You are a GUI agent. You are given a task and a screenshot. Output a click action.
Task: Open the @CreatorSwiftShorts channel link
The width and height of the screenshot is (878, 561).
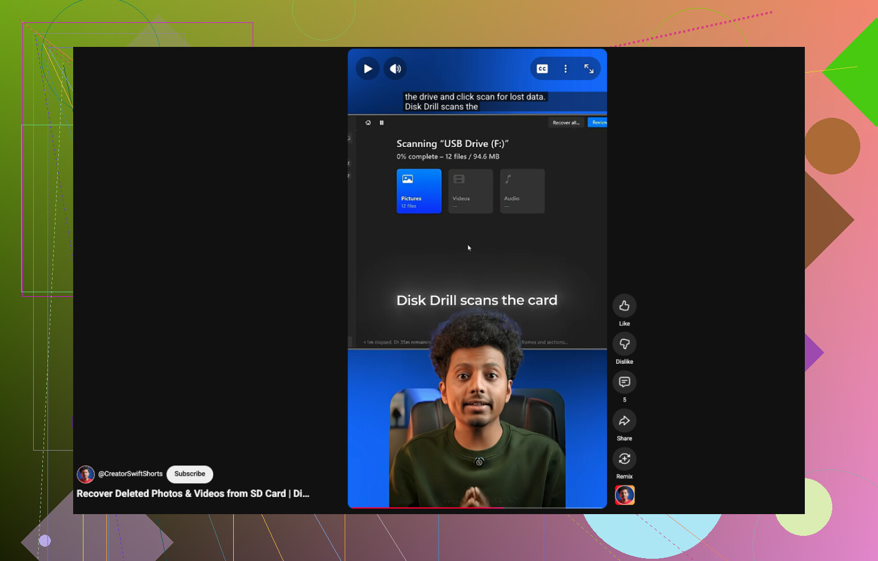[130, 474]
